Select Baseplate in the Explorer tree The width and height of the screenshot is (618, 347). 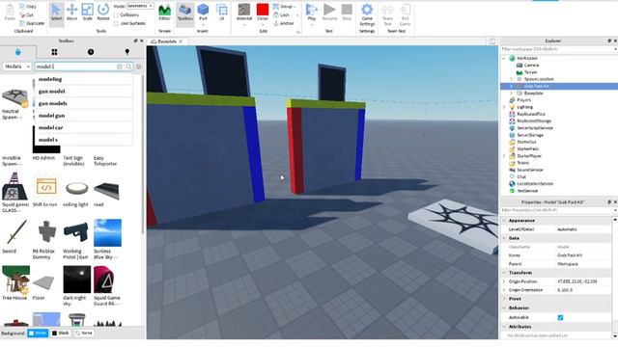533,93
